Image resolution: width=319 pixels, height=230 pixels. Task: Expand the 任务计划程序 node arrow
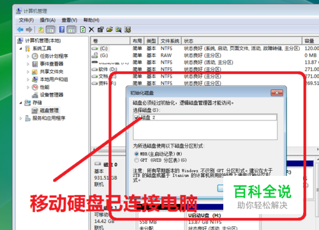pos(28,56)
